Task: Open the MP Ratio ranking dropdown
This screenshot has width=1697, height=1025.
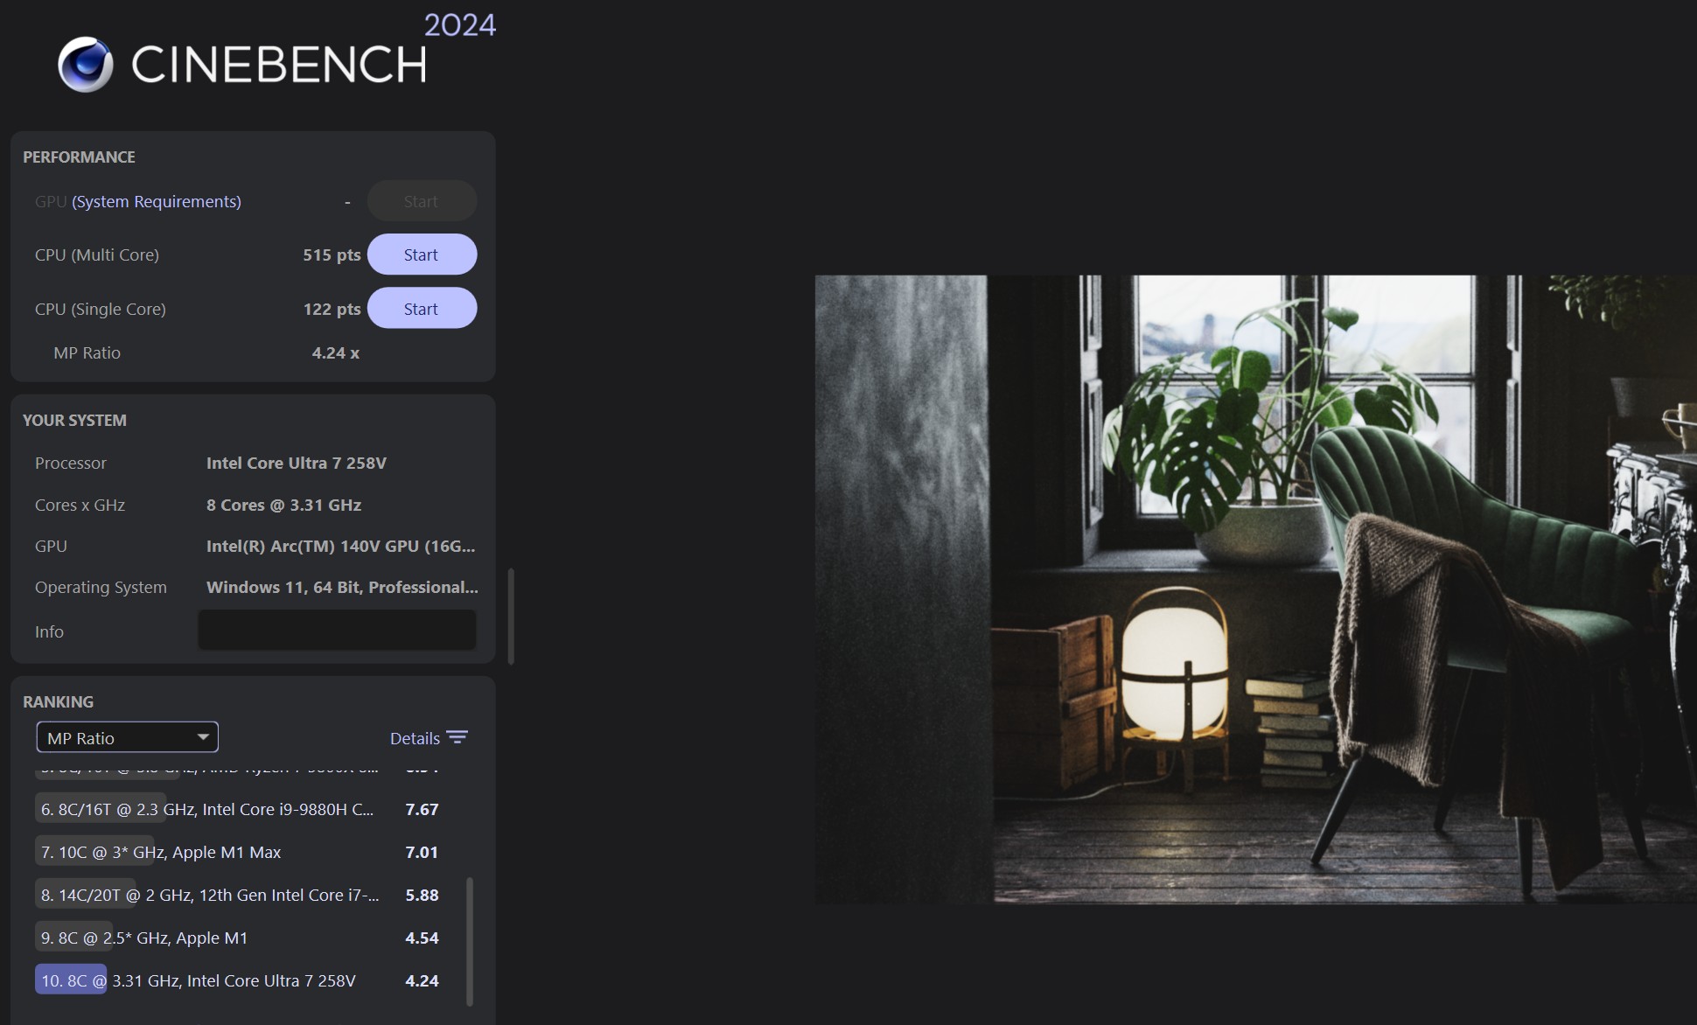Action: [128, 737]
